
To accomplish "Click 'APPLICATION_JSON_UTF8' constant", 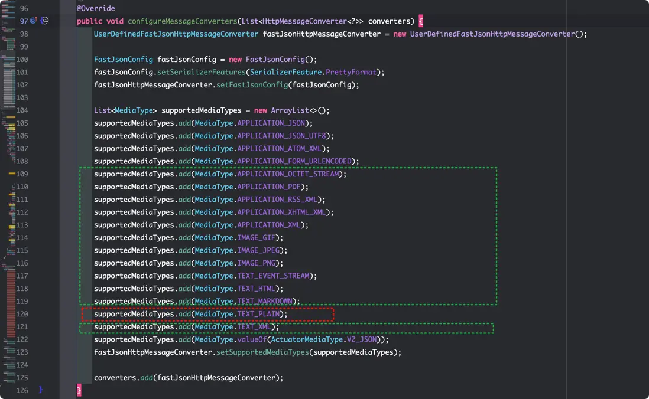I will coord(281,136).
